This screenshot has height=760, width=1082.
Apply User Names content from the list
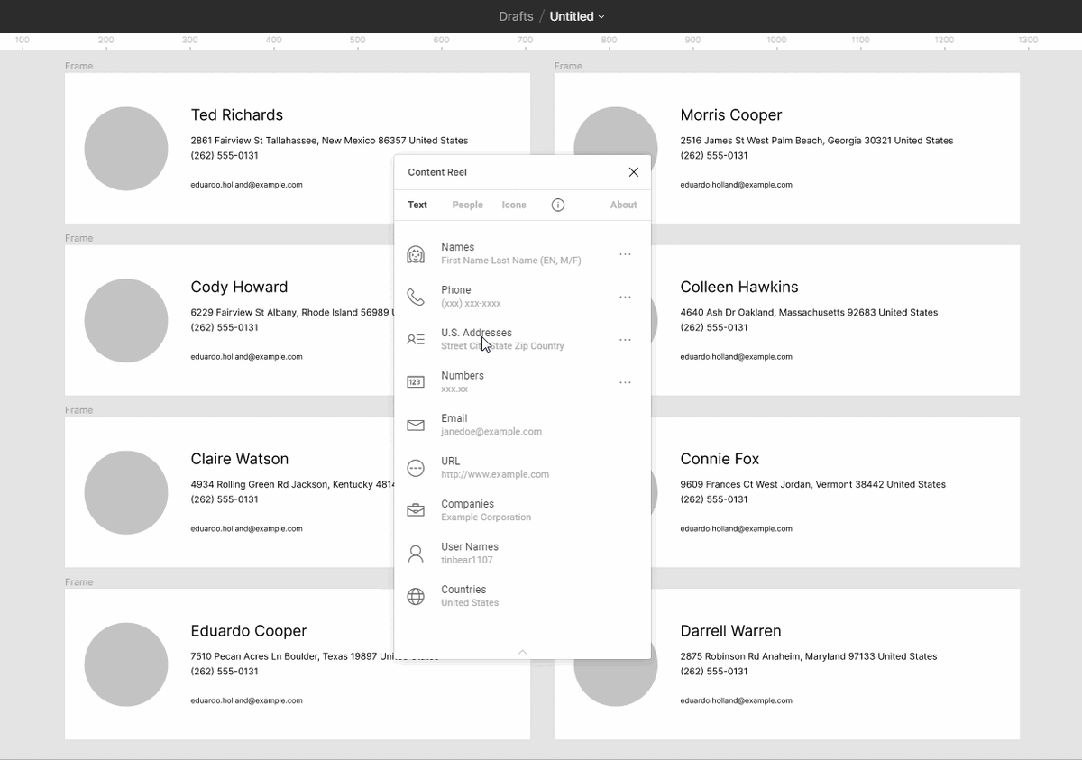coord(522,554)
